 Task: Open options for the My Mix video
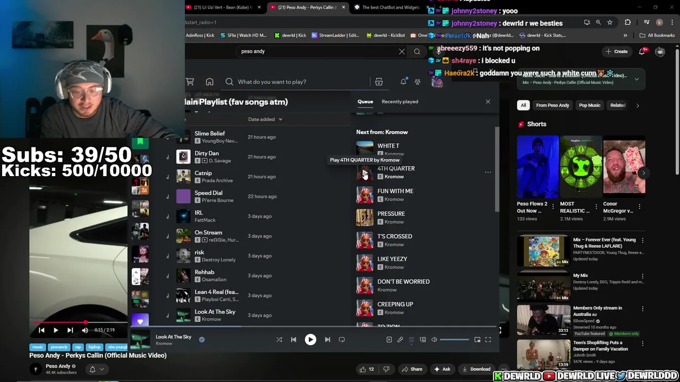pyautogui.click(x=642, y=276)
